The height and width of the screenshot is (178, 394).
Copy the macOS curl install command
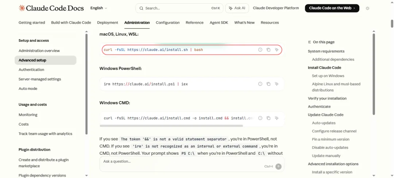pos(269,50)
